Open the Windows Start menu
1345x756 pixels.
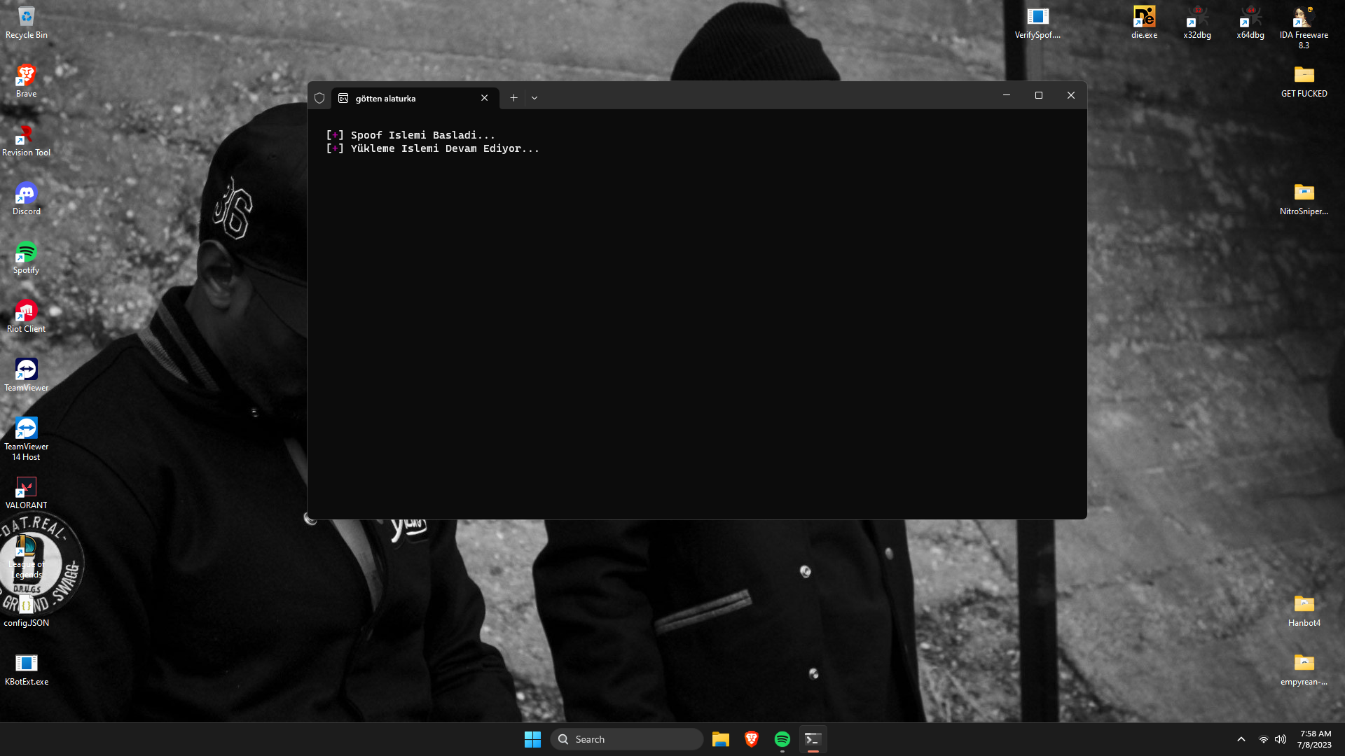point(532,739)
